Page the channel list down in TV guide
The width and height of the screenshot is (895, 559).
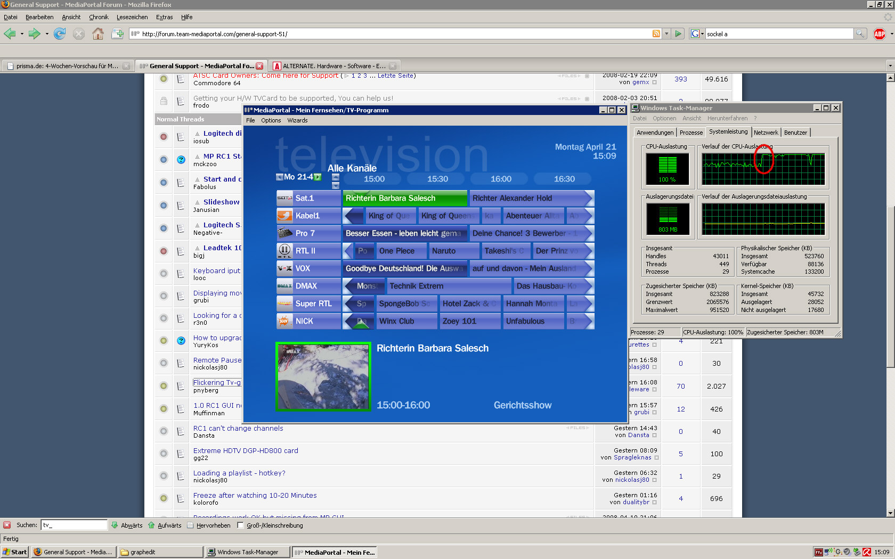[336, 186]
